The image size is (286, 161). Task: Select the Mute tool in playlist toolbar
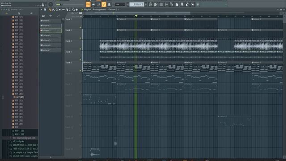click(60, 9)
